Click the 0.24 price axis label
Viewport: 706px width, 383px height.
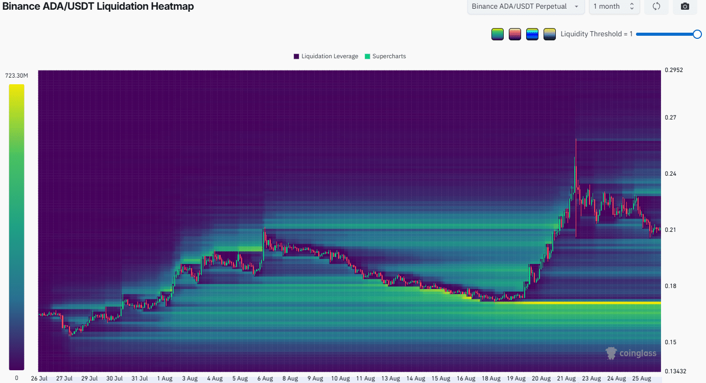pyautogui.click(x=670, y=174)
